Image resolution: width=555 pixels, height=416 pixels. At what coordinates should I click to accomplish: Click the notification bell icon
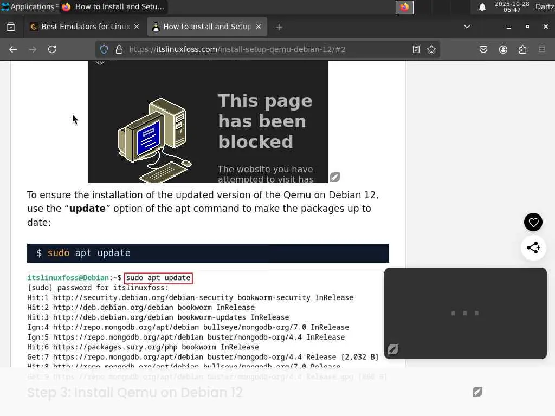pyautogui.click(x=482, y=6)
